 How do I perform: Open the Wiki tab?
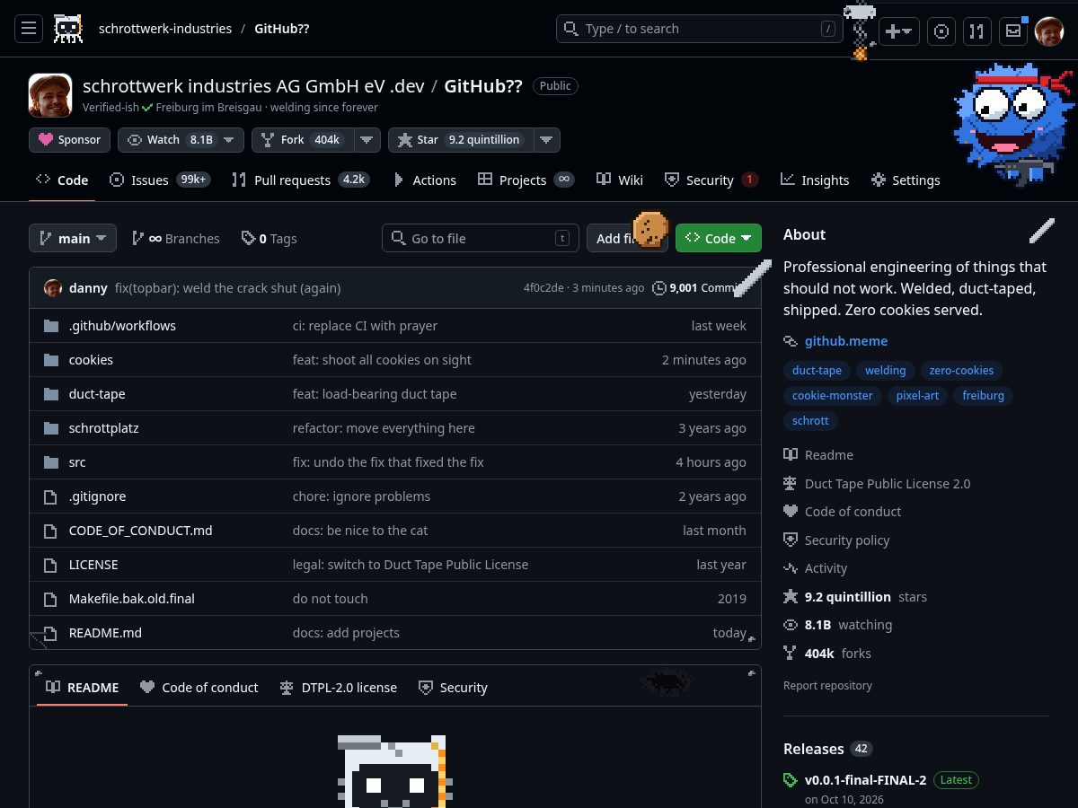(620, 180)
